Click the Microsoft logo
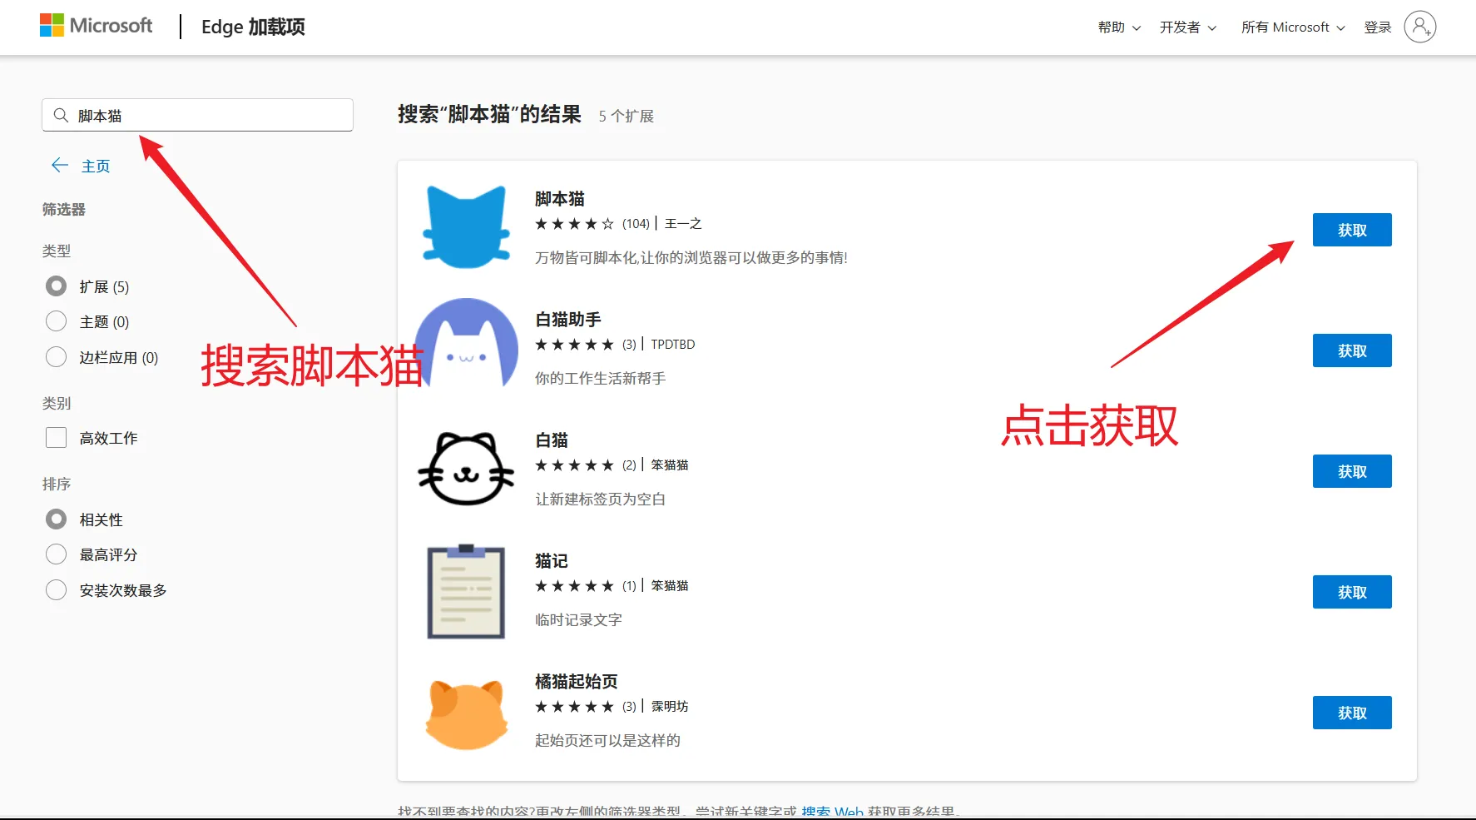1476x820 pixels. (x=96, y=26)
